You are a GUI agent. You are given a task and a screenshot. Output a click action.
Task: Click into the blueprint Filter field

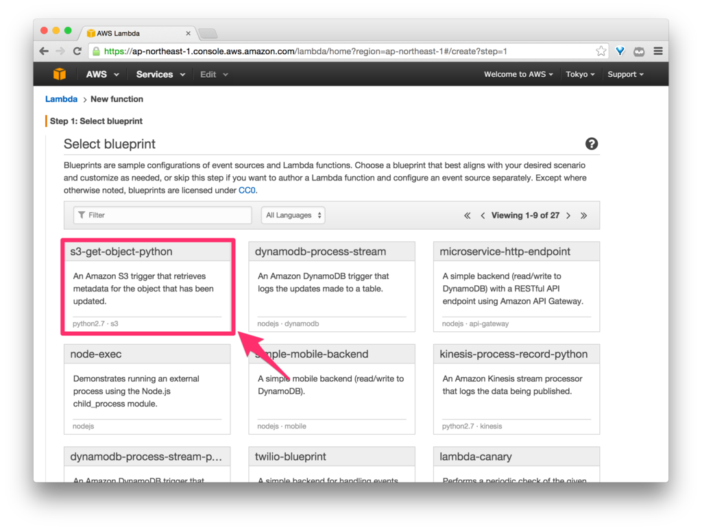(162, 215)
